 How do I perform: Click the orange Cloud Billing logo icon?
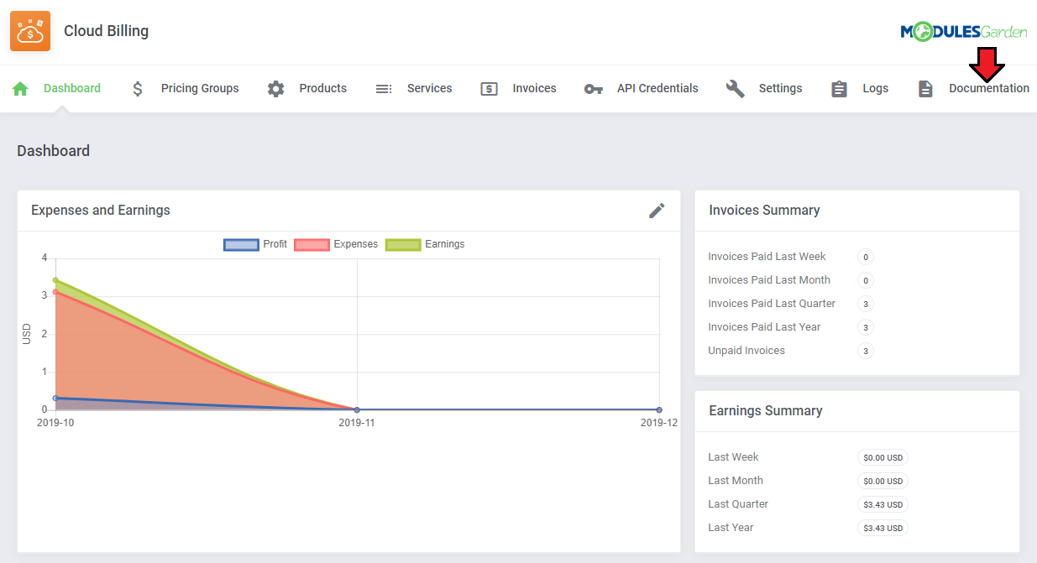click(30, 31)
